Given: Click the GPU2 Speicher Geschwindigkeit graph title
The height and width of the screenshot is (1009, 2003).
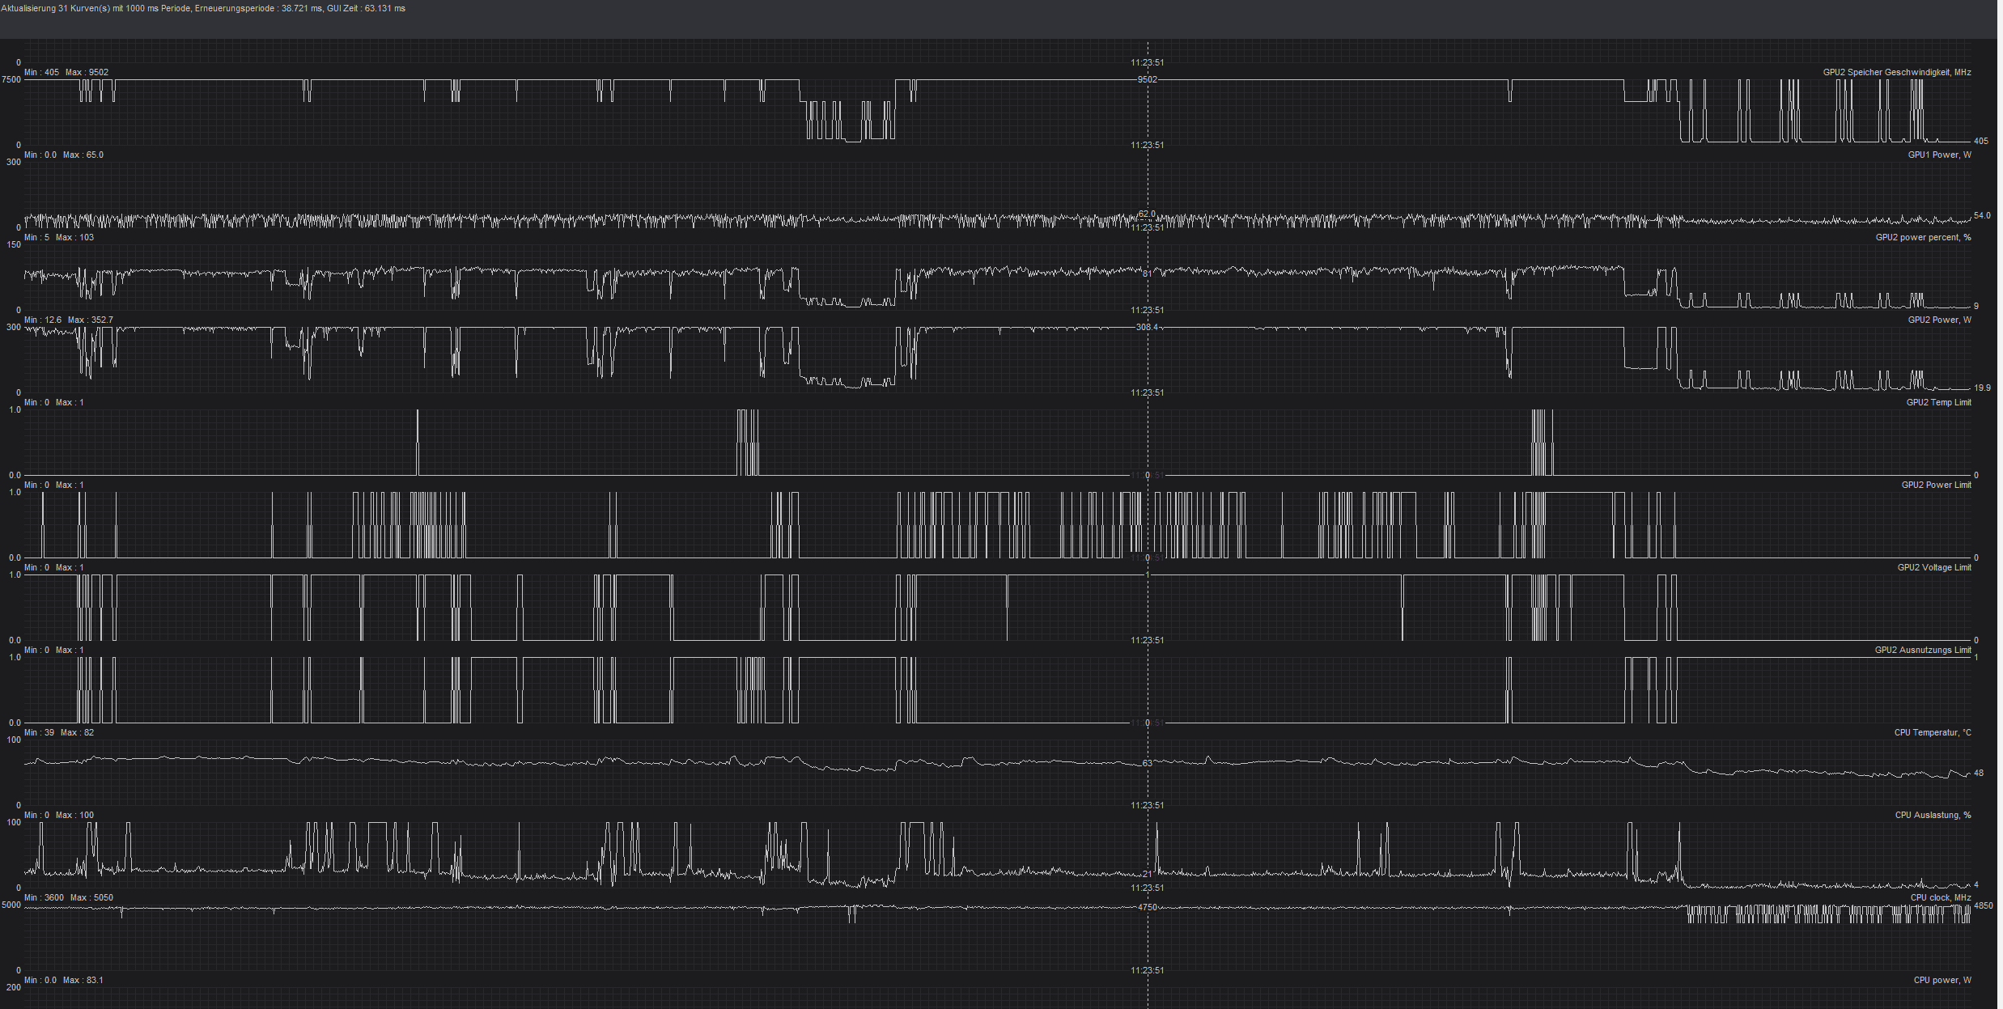Looking at the screenshot, I should tap(1896, 72).
